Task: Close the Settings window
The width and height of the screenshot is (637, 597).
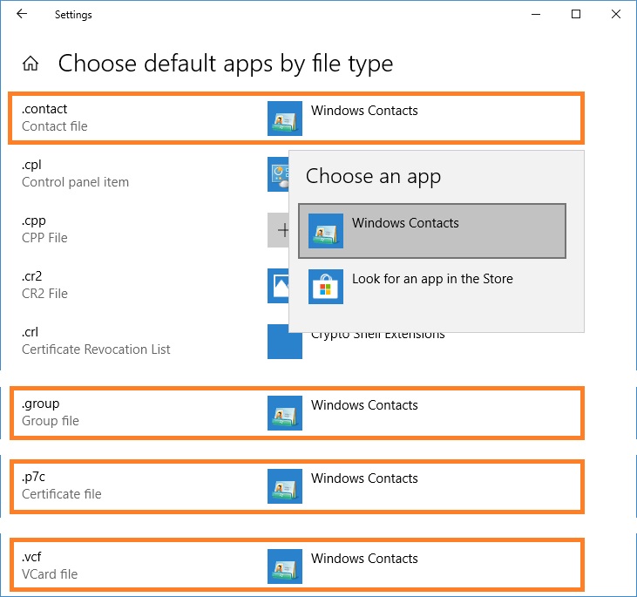Action: pos(616,14)
